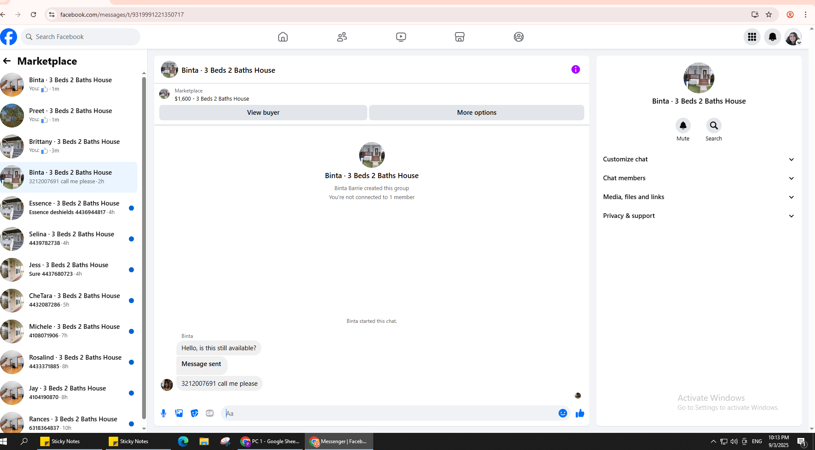View site information icon in address bar
Image resolution: width=815 pixels, height=450 pixels.
click(52, 15)
